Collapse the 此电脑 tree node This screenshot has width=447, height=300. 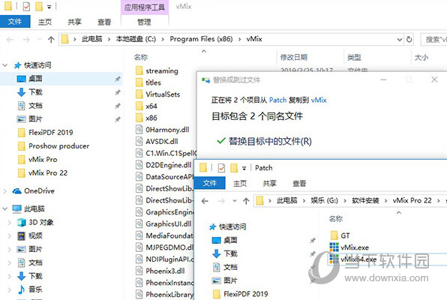(x=4, y=208)
